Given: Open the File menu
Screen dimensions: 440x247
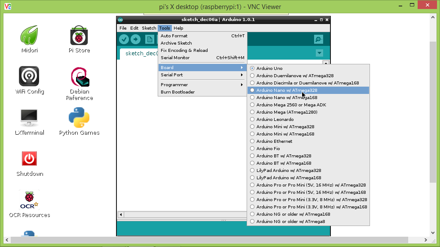Looking at the screenshot, I should [123, 28].
